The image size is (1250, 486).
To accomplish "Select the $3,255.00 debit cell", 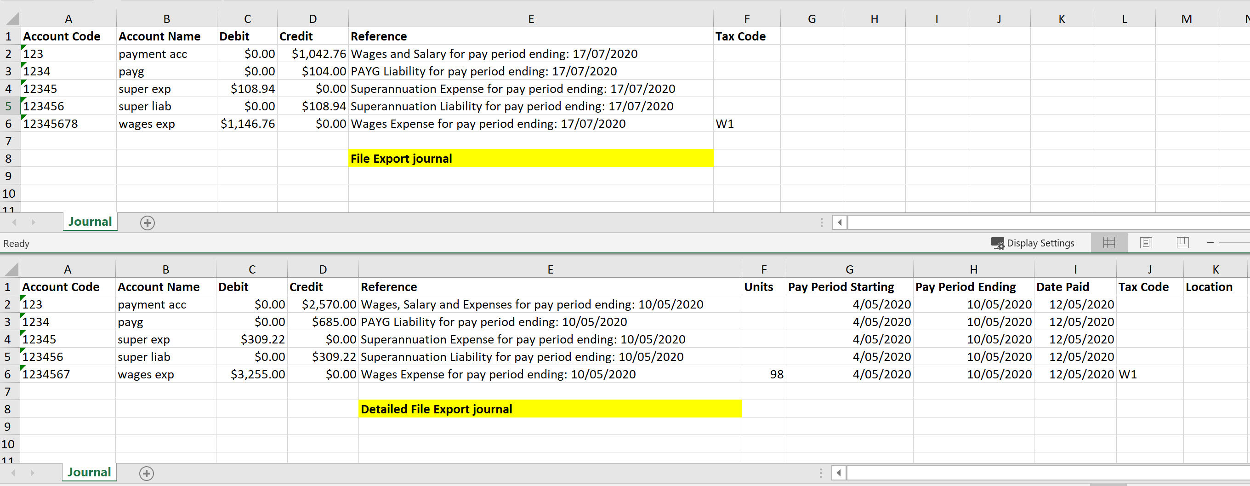I will [252, 374].
